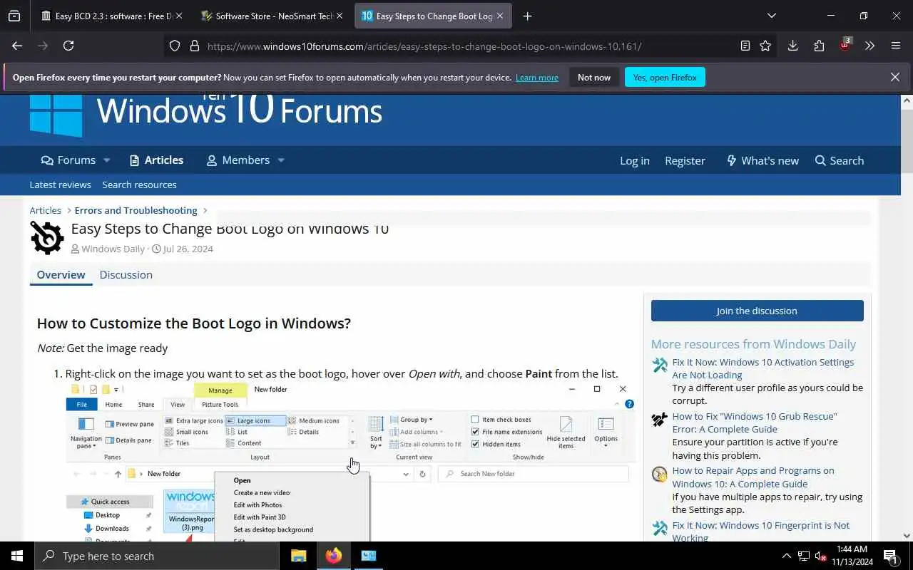Screen dimensions: 913x570
Task: Open Windows 10 Activation Settings article
Action: click(x=762, y=368)
